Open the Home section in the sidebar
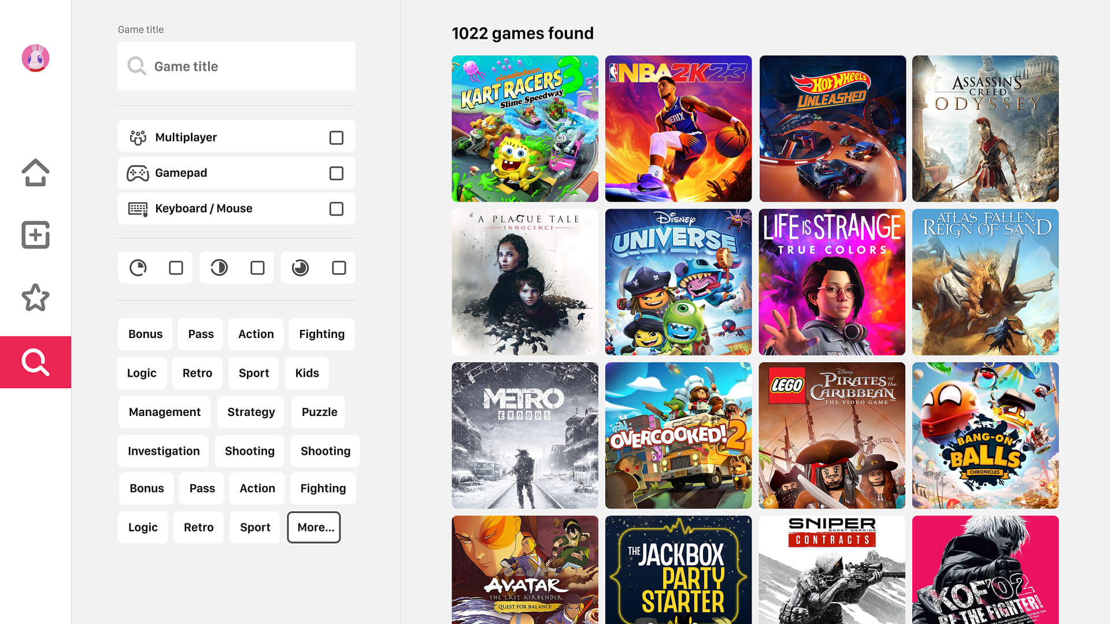Image resolution: width=1110 pixels, height=624 pixels. click(35, 173)
